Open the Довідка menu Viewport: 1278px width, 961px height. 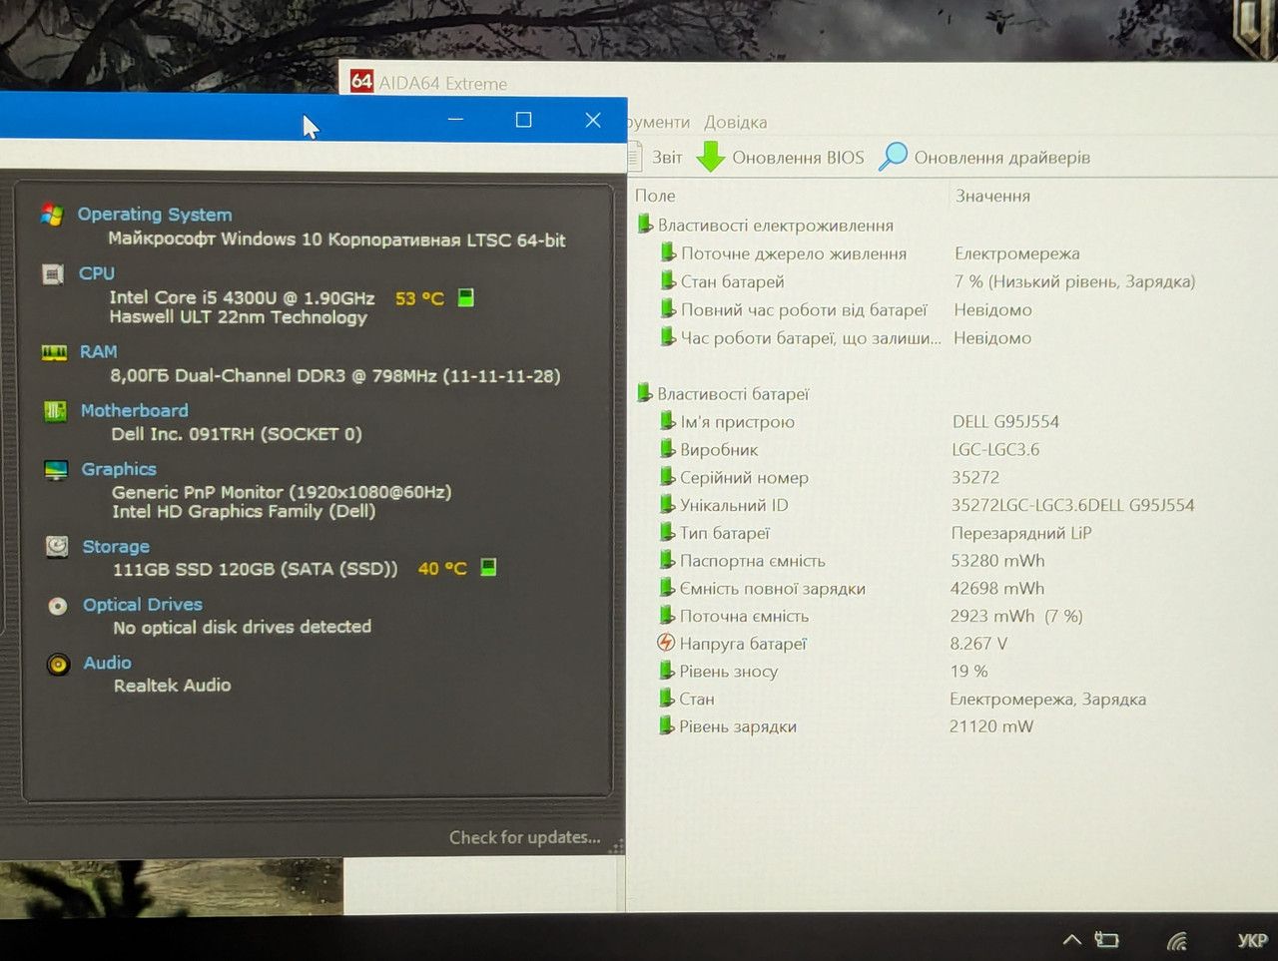736,122
